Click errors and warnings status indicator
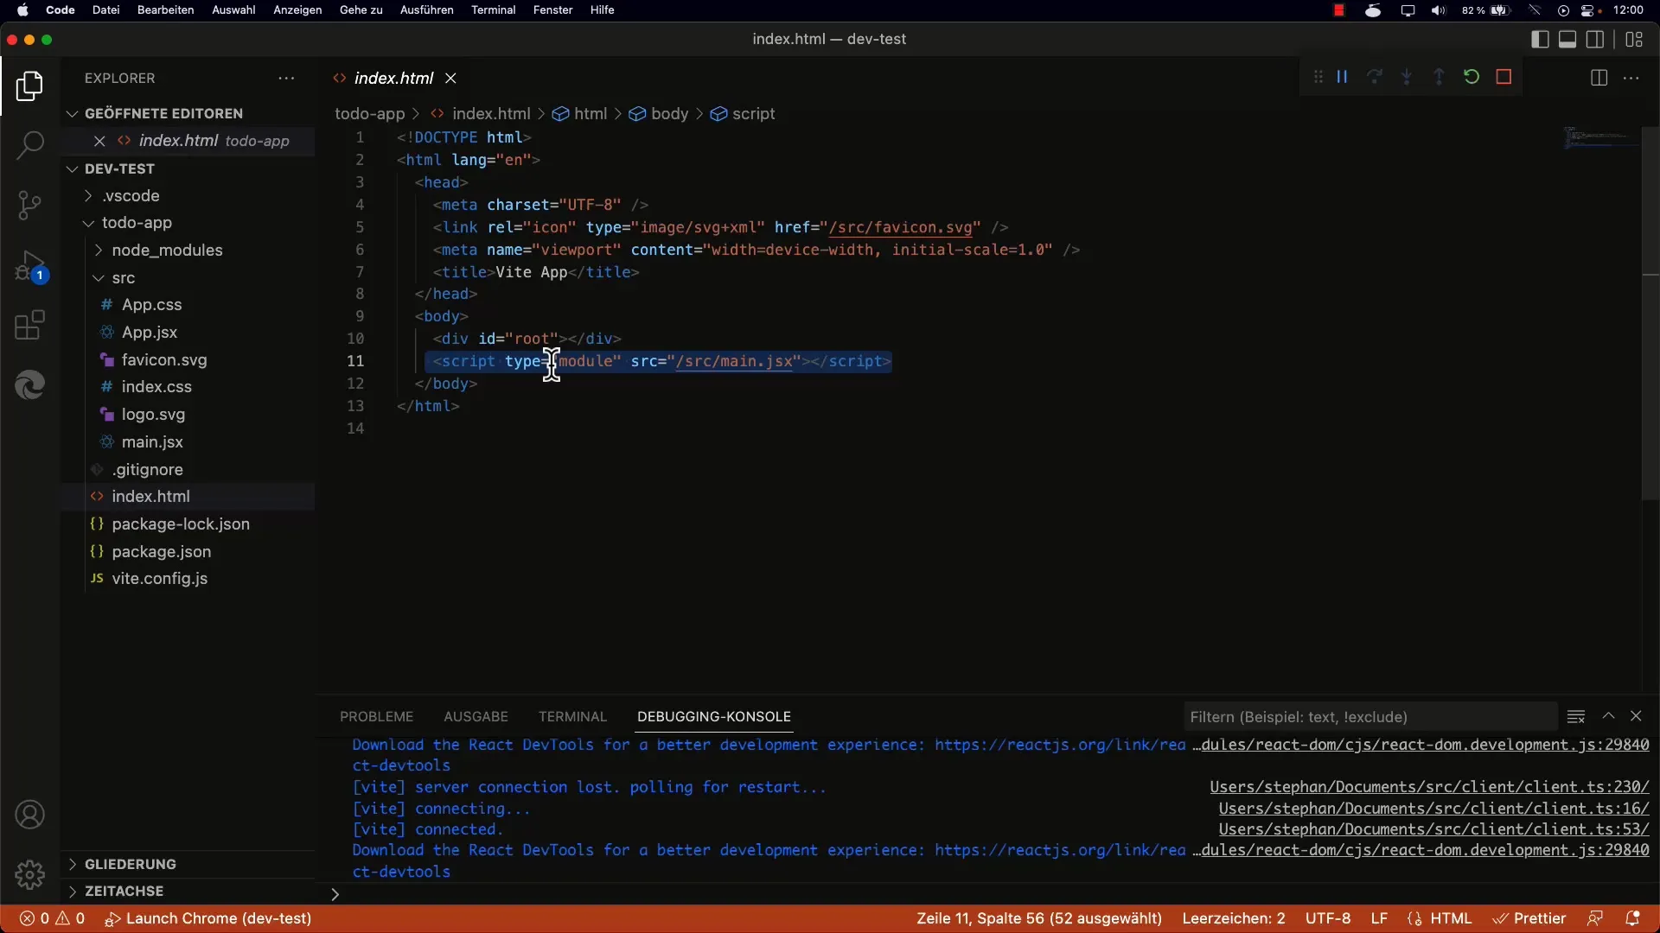The width and height of the screenshot is (1660, 933). point(52,918)
